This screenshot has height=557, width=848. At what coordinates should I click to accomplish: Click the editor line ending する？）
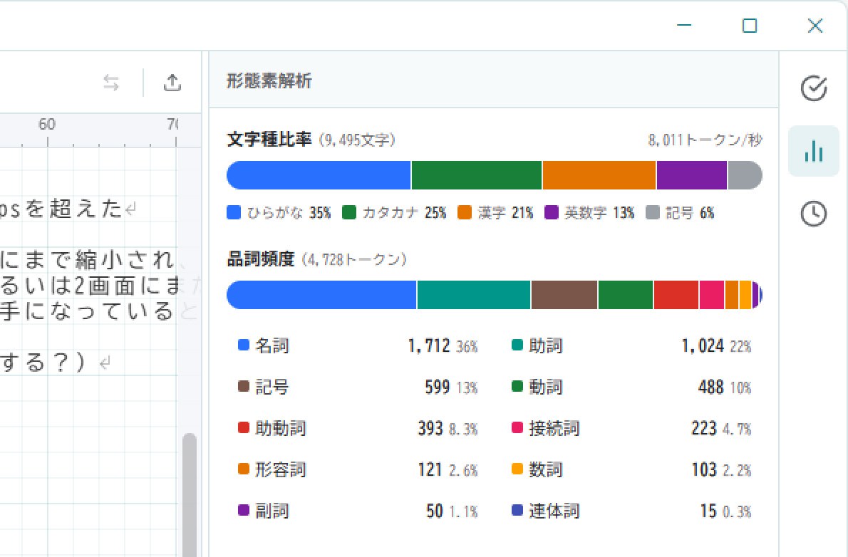point(56,363)
